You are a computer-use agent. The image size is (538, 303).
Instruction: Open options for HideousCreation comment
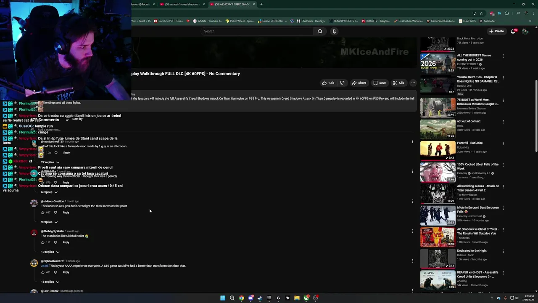412,201
